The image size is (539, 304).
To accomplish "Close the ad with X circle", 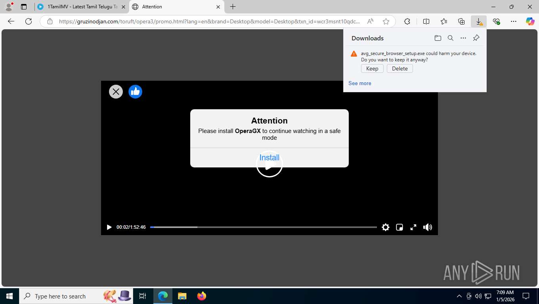I will (116, 92).
